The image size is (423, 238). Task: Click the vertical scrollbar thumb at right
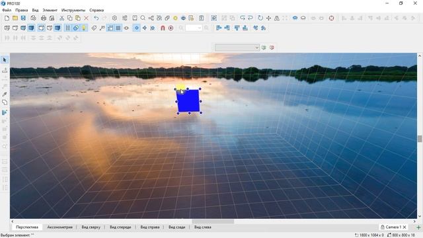420,139
